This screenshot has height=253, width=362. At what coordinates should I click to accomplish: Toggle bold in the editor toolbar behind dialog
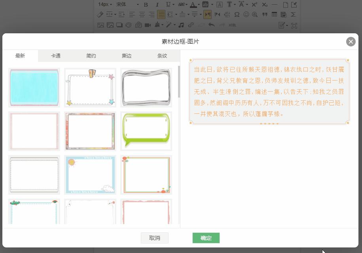point(146,5)
